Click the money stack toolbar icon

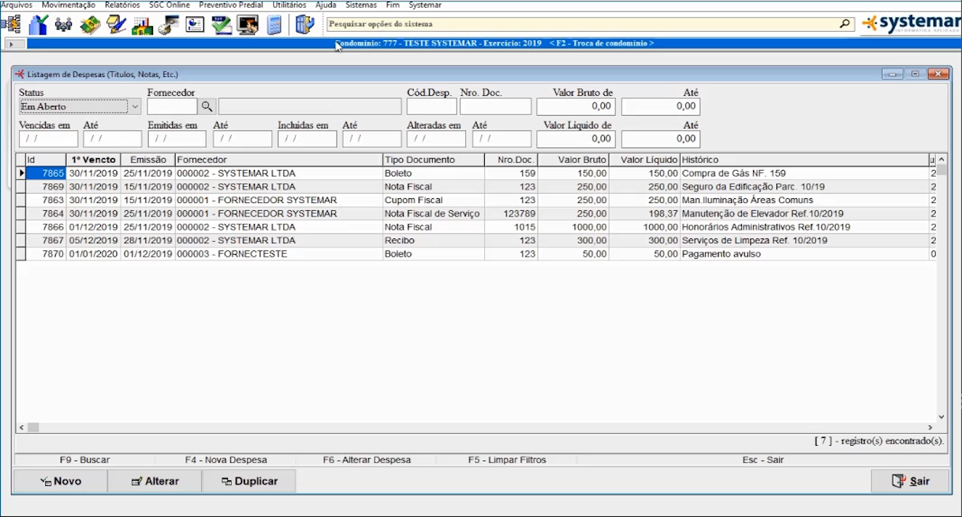click(90, 25)
